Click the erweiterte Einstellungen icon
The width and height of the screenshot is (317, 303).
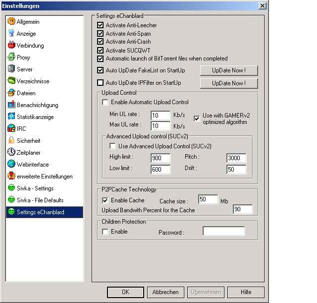pyautogui.click(x=11, y=176)
